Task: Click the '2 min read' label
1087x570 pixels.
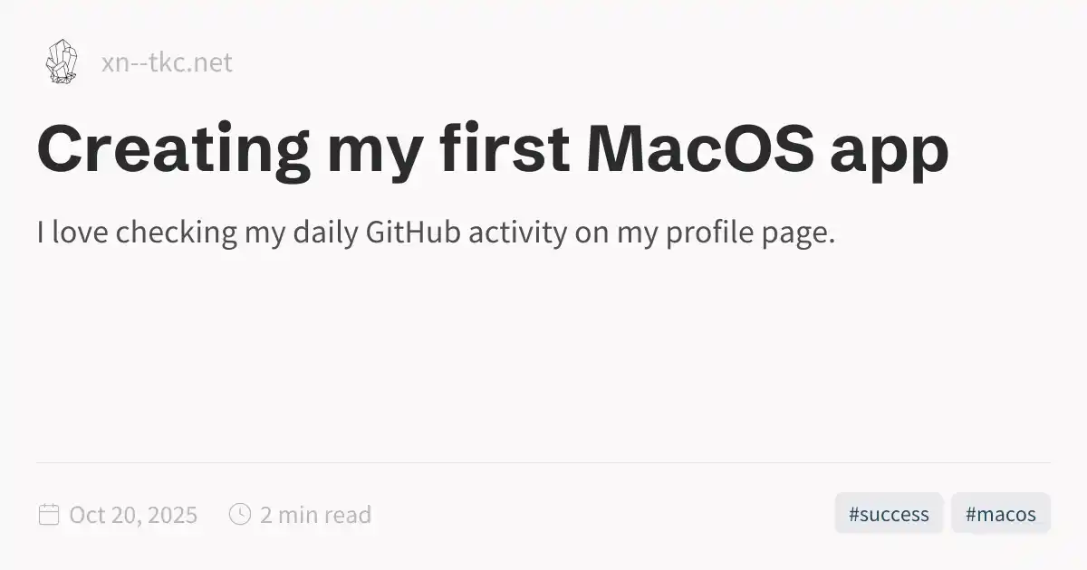Action: click(315, 516)
